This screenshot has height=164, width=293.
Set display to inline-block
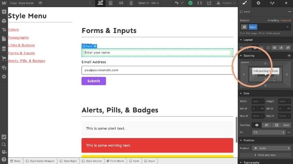275,48
